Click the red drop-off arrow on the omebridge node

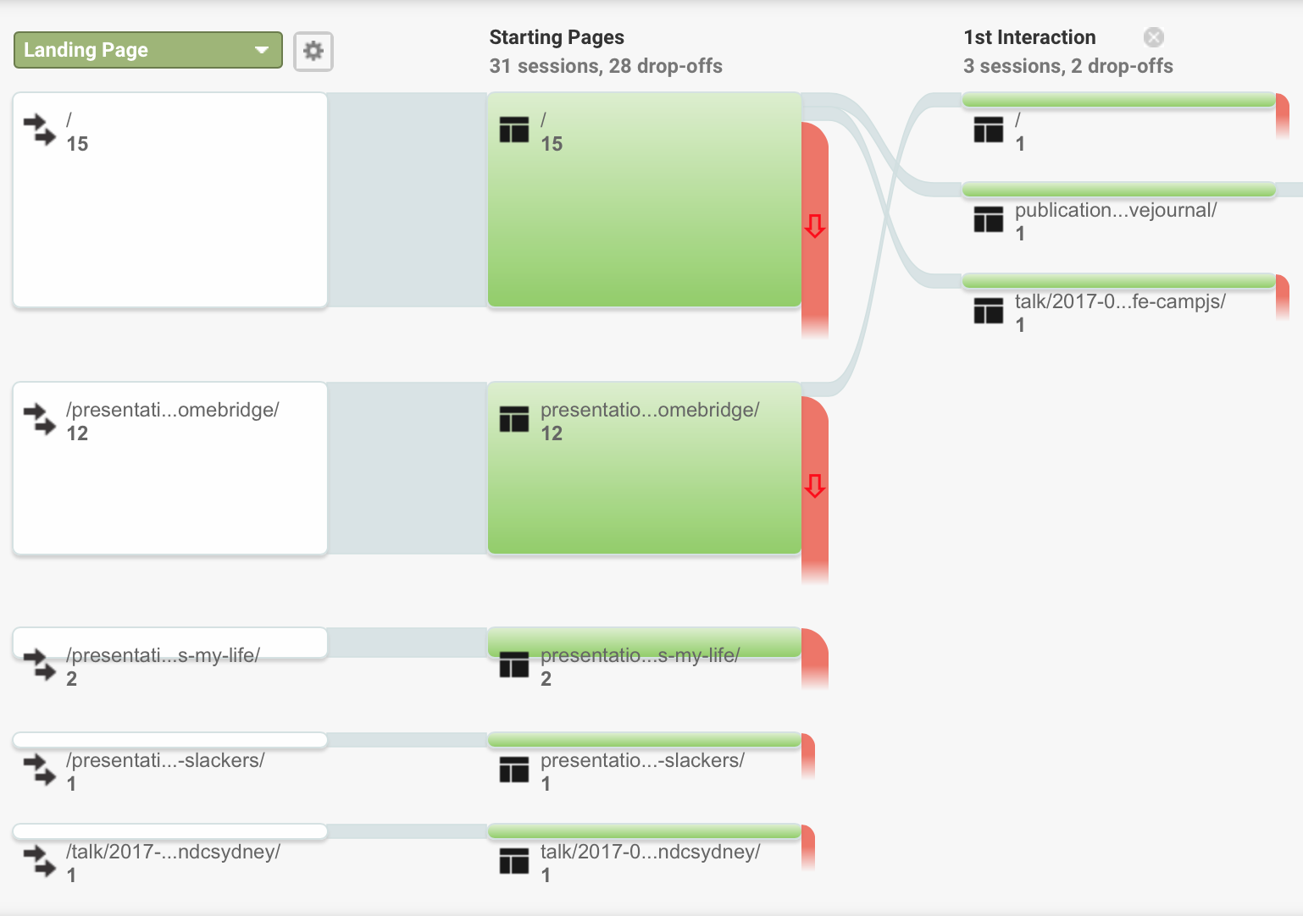point(815,486)
